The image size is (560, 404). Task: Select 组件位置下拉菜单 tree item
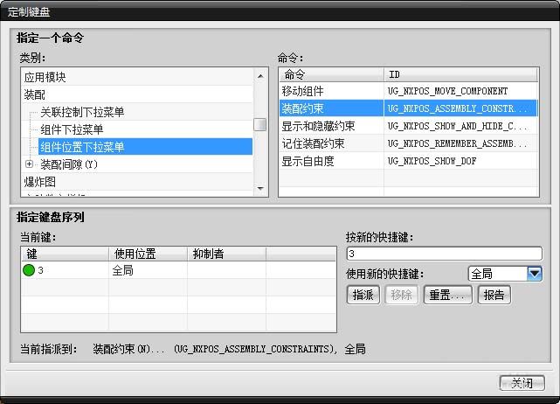tap(145, 147)
